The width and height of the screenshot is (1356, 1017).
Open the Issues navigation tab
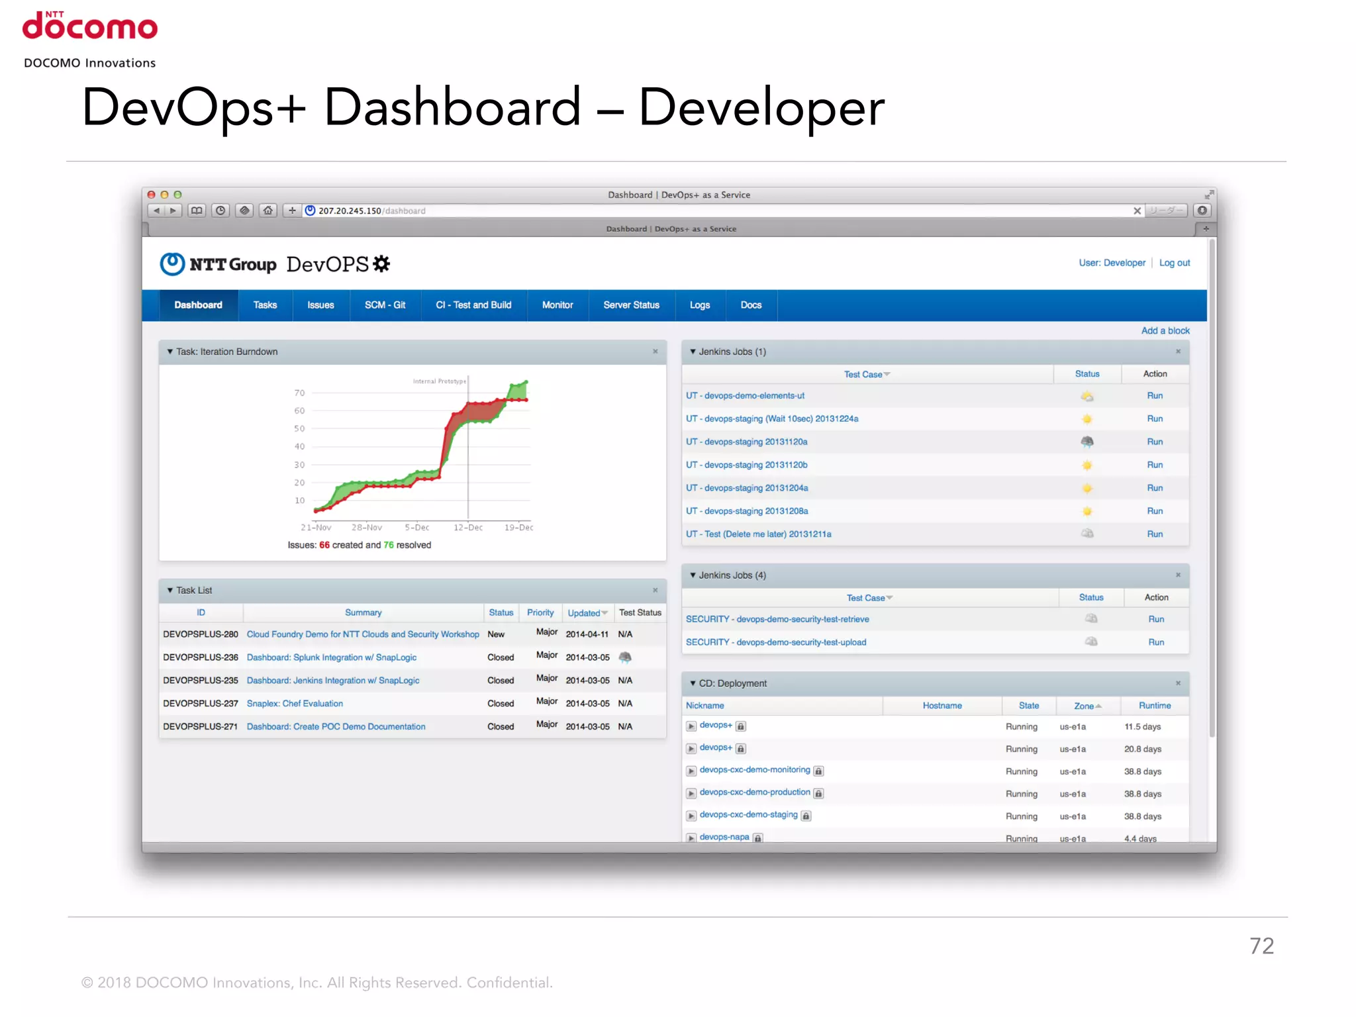coord(320,305)
